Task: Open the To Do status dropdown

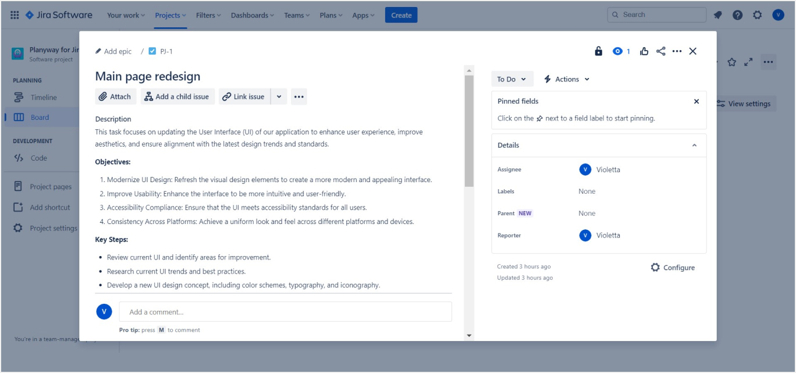Action: tap(512, 79)
